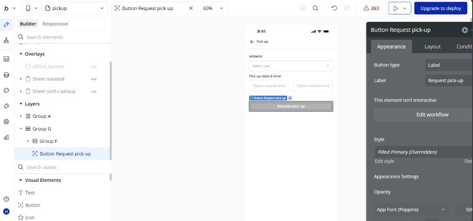
Task: Click Upgrade to deploy button
Action: (x=441, y=8)
